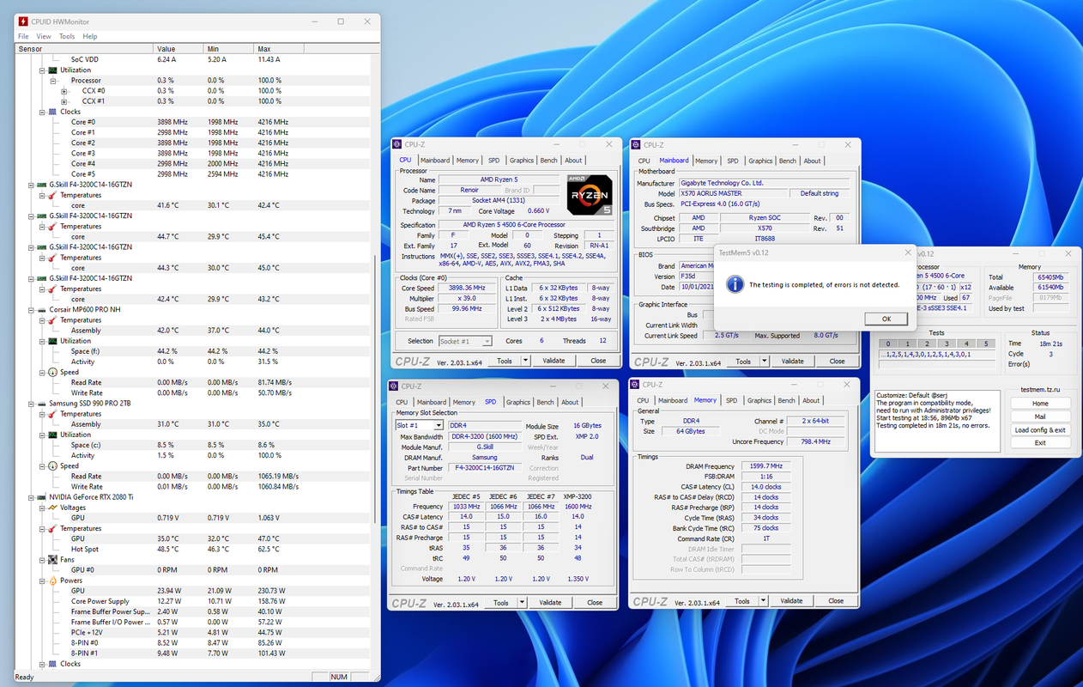
Task: Click title icon of CPU-Z window showing Timings Table
Action: [x=395, y=386]
